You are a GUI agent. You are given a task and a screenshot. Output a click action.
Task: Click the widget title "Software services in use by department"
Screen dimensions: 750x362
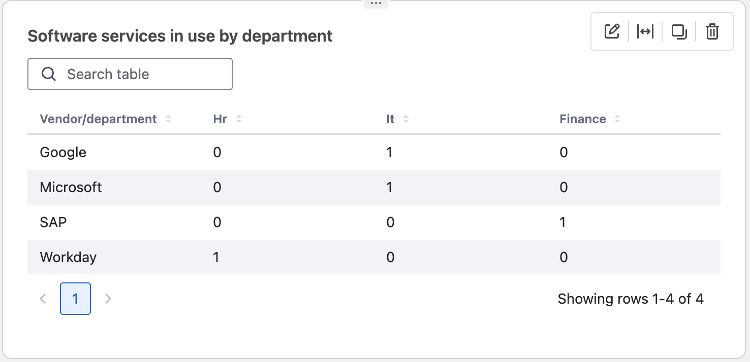tap(180, 36)
